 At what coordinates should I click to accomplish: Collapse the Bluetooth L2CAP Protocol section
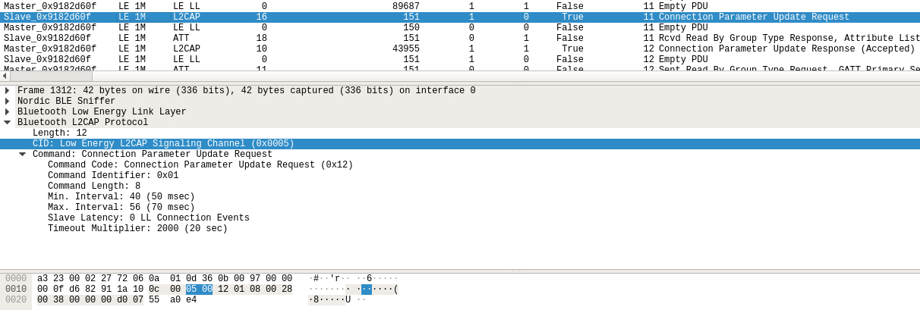8,123
